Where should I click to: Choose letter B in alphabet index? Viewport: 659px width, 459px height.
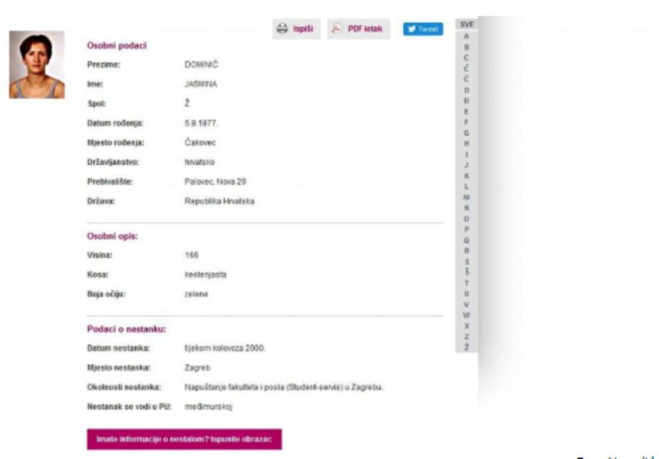click(466, 47)
